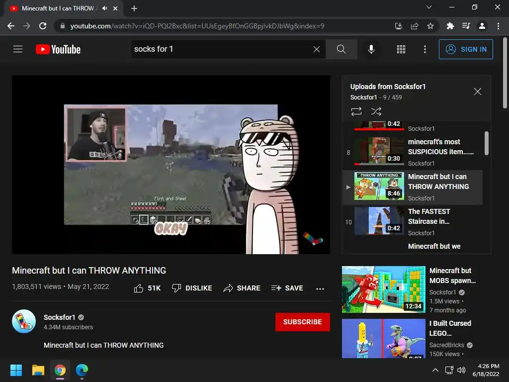Toggle loop playlist
The height and width of the screenshot is (382, 509).
356,111
